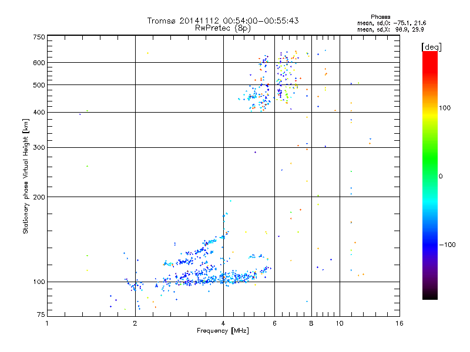The width and height of the screenshot is (470, 352).
Task: Click the x-axis tick label "10"
Action: 340,323
